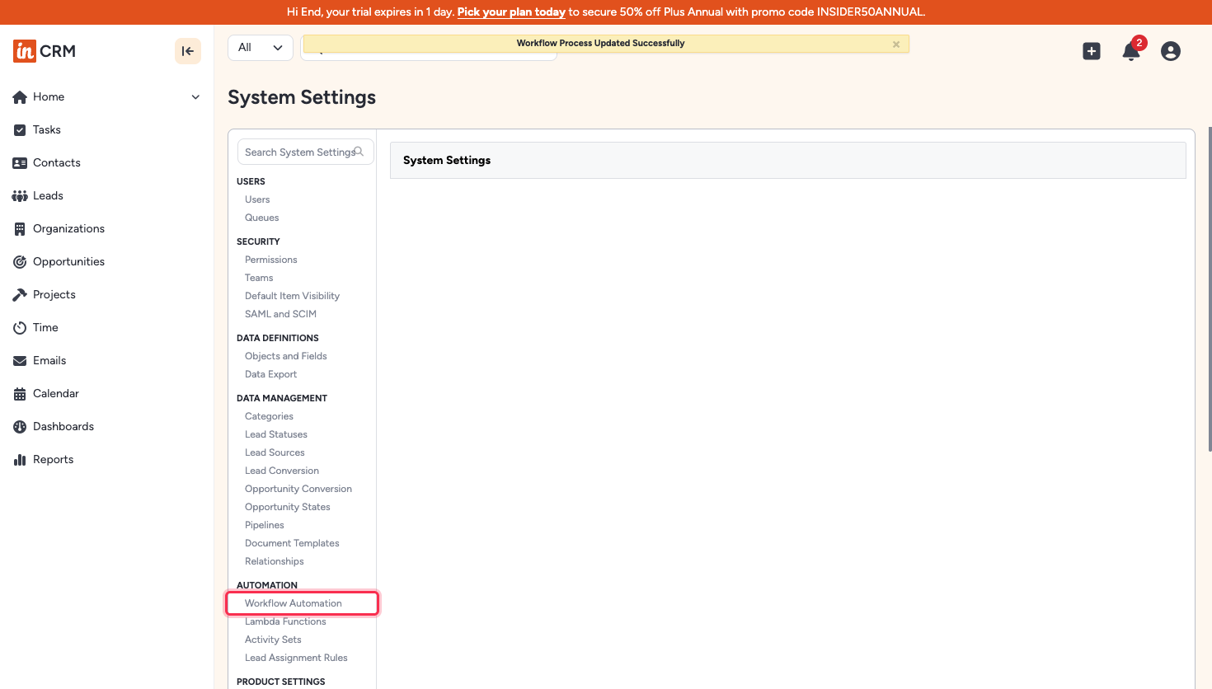This screenshot has height=689, width=1212.
Task: Open the quick add plus icon
Action: tap(1092, 51)
